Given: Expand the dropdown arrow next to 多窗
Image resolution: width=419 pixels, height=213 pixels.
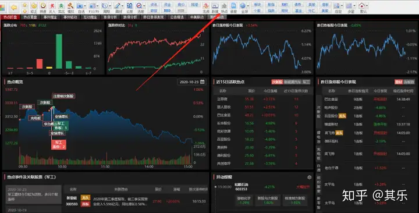Looking at the screenshot, I should pyautogui.click(x=355, y=6).
